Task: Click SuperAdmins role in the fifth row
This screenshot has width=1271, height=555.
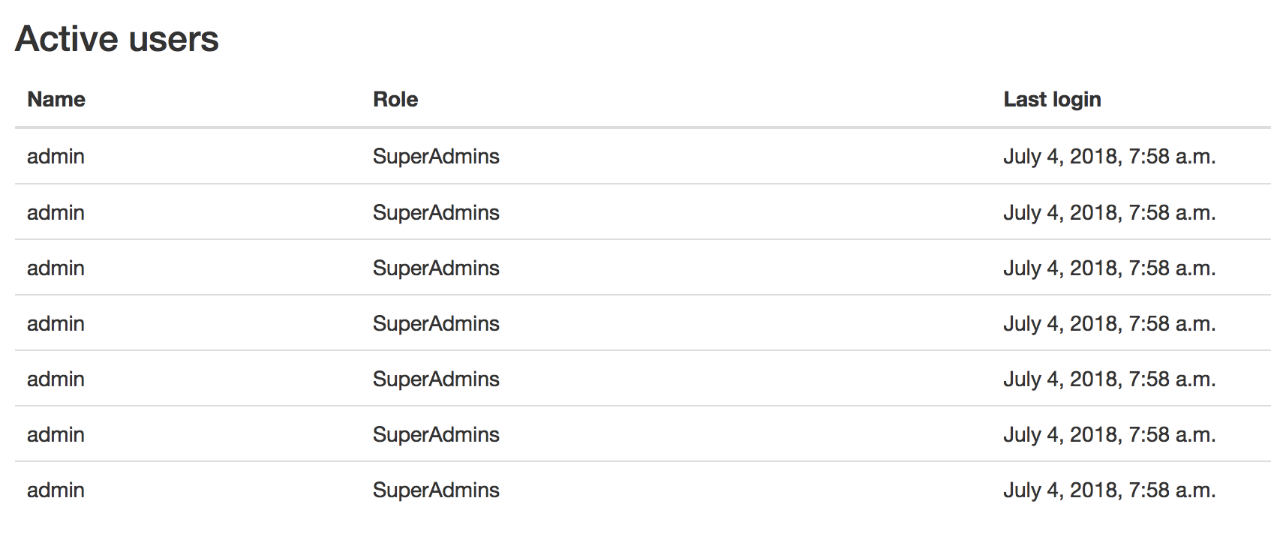Action: tap(436, 379)
